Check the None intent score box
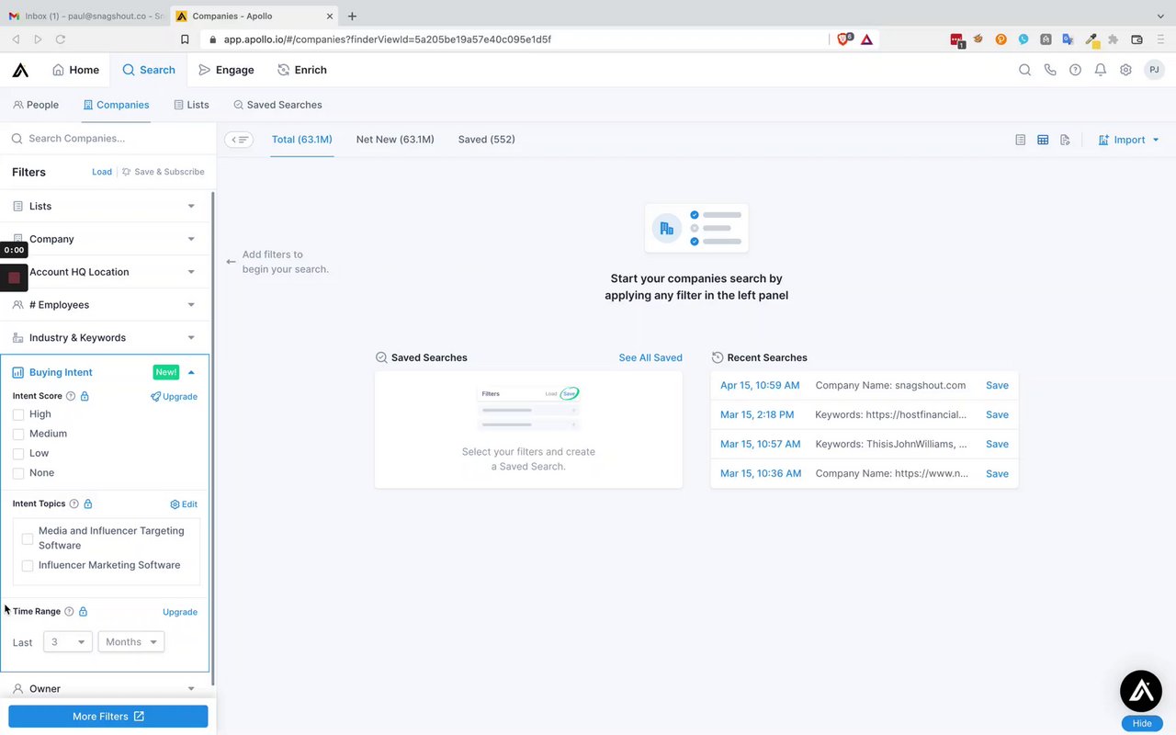 click(x=18, y=473)
